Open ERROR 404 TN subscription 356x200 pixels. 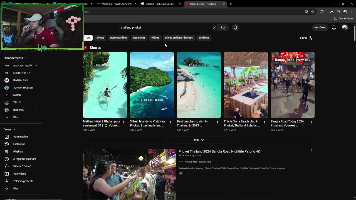tap(22, 73)
